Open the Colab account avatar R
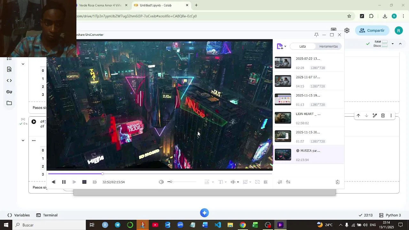This screenshot has width=409, height=230. (398, 30)
